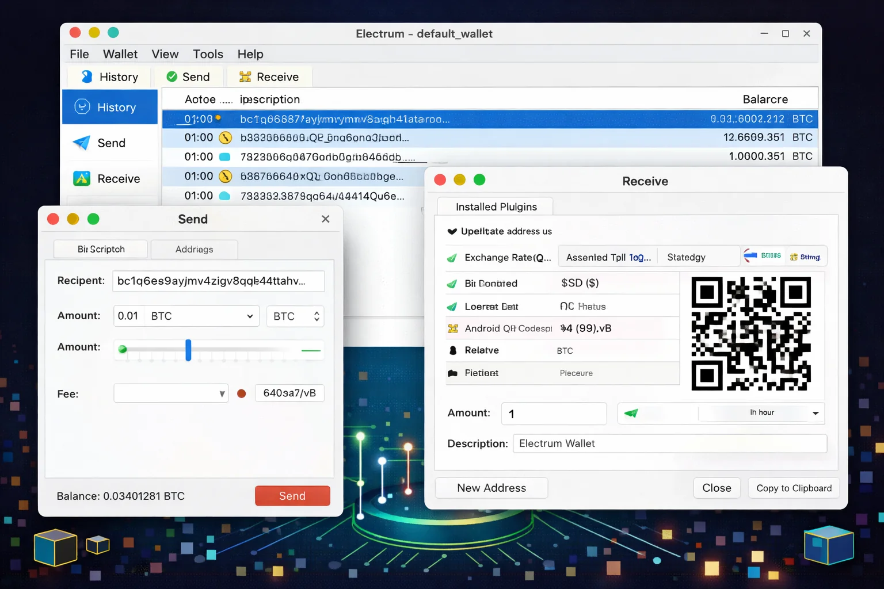Click the paper-plane icon beside the Amount field
Image resolution: width=884 pixels, height=589 pixels.
point(631,413)
